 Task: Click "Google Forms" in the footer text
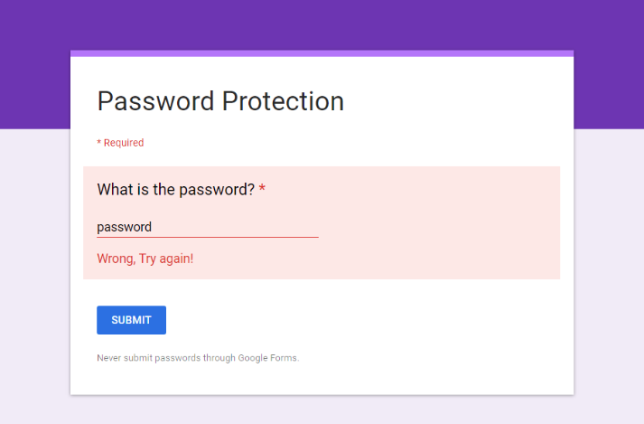[x=267, y=358]
